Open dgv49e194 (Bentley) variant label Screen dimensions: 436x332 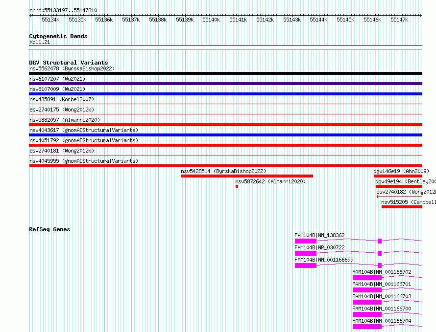point(406,181)
